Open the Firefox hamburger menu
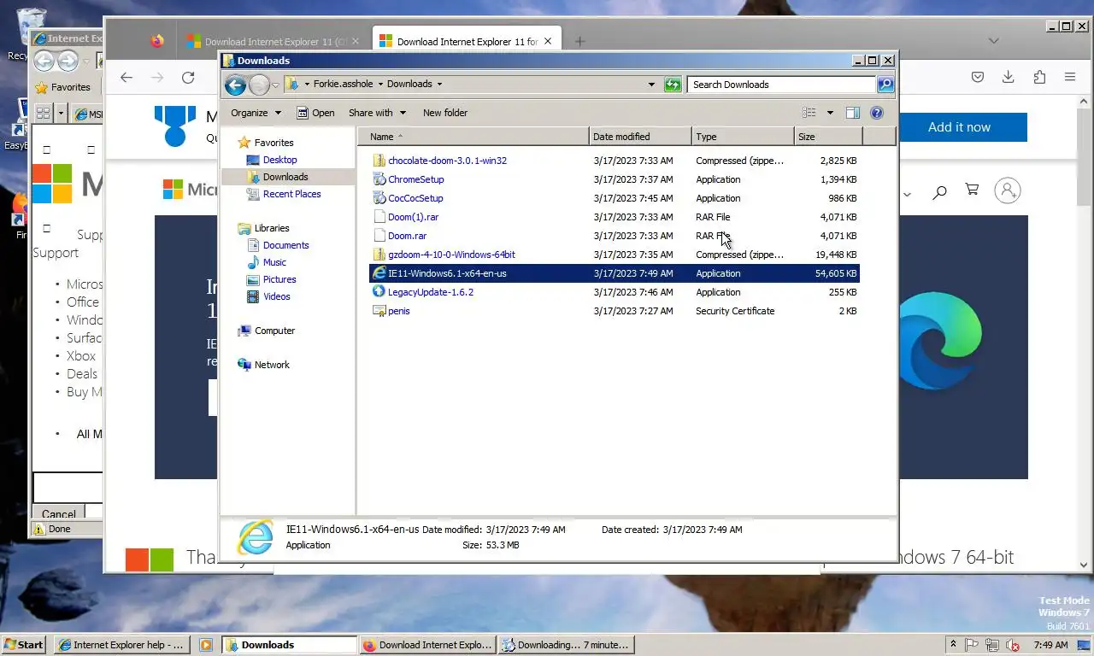This screenshot has height=656, width=1094. (x=1070, y=77)
